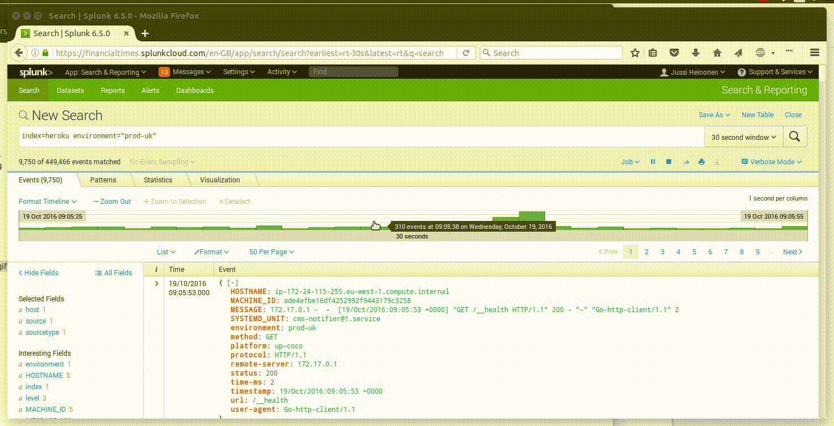Screen dimensions: 834x426
Task: Share the search job
Action: coord(686,161)
